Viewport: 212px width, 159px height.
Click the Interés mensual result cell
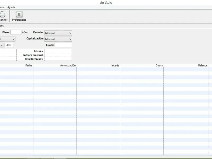[58, 55]
